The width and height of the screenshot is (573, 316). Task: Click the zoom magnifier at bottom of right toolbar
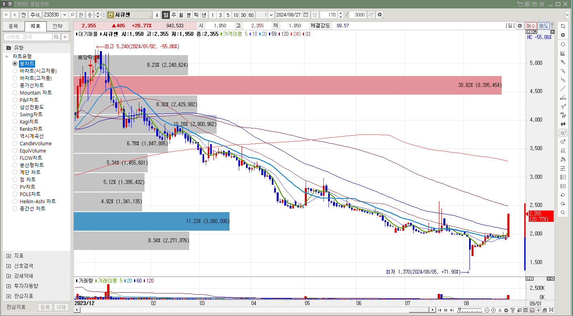tap(563, 213)
